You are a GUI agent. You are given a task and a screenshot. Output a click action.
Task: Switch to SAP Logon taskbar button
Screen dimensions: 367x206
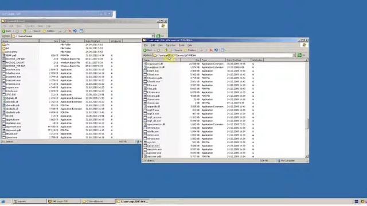coord(64,201)
